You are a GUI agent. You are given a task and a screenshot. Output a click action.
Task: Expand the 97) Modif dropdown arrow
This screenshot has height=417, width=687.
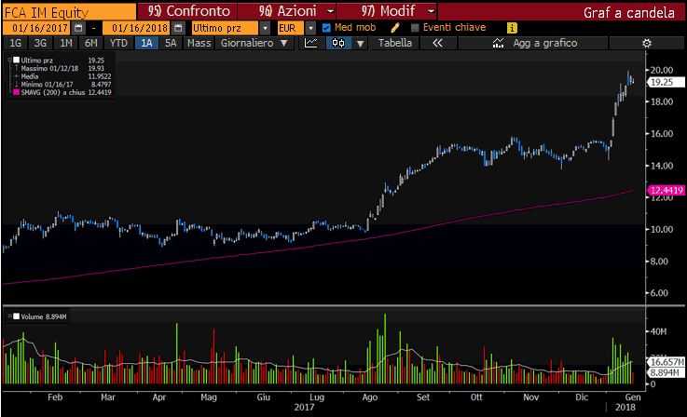(x=432, y=11)
